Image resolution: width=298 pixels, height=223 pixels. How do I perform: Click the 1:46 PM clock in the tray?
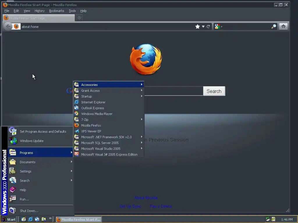coord(287,220)
